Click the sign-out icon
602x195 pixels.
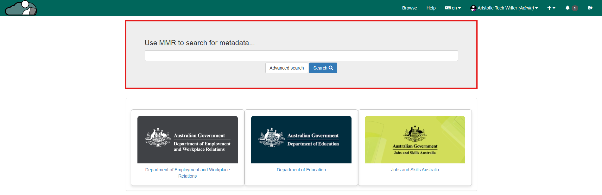point(590,8)
